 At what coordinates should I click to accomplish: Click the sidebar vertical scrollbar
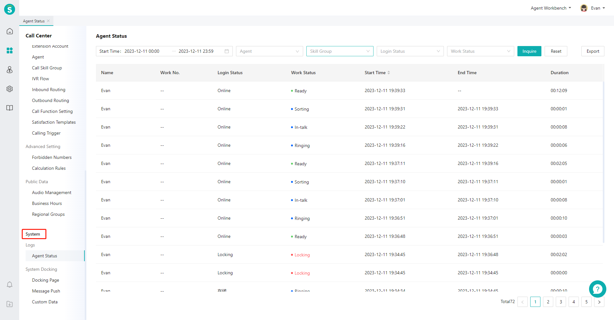(85, 245)
